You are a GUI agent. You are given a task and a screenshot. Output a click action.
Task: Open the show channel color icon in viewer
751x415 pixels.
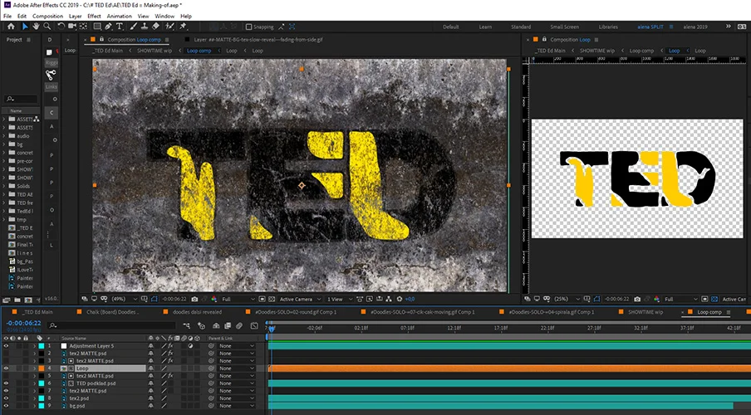pyautogui.click(x=214, y=299)
